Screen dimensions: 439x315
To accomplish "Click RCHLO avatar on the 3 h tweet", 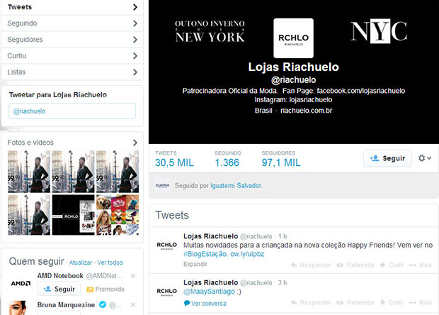I will pyautogui.click(x=166, y=292).
